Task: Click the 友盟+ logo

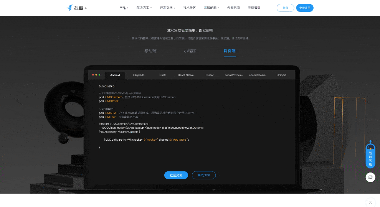Action: click(77, 8)
